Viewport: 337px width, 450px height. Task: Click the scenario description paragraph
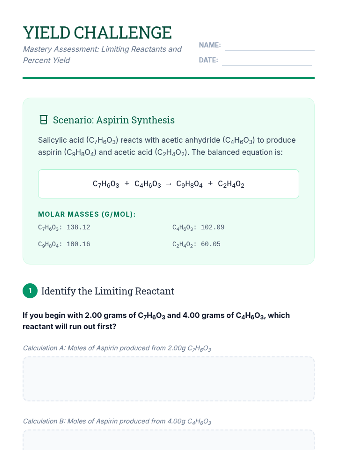coord(167,146)
